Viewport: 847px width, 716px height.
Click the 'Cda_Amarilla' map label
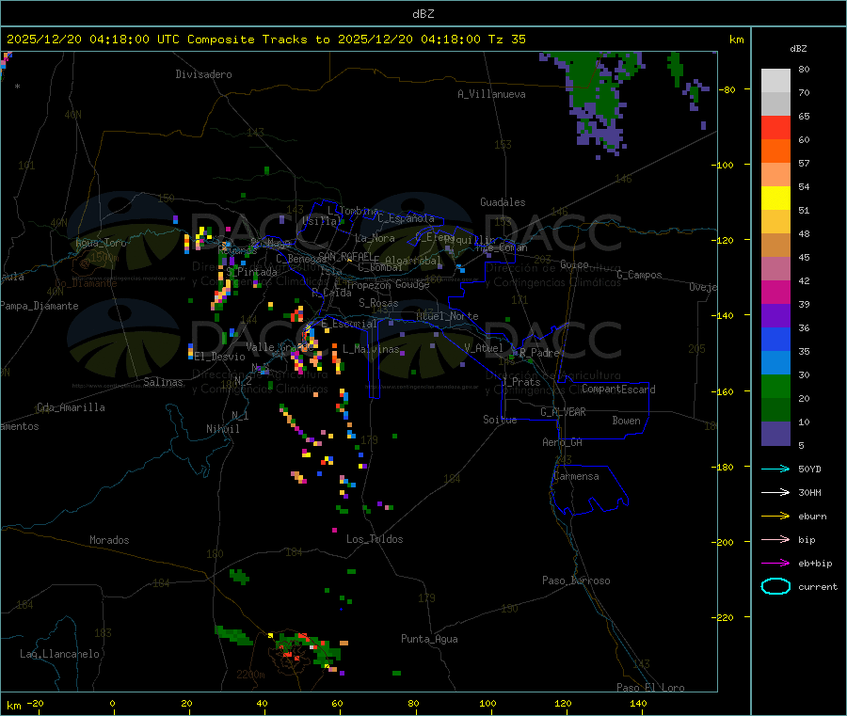[x=71, y=407]
